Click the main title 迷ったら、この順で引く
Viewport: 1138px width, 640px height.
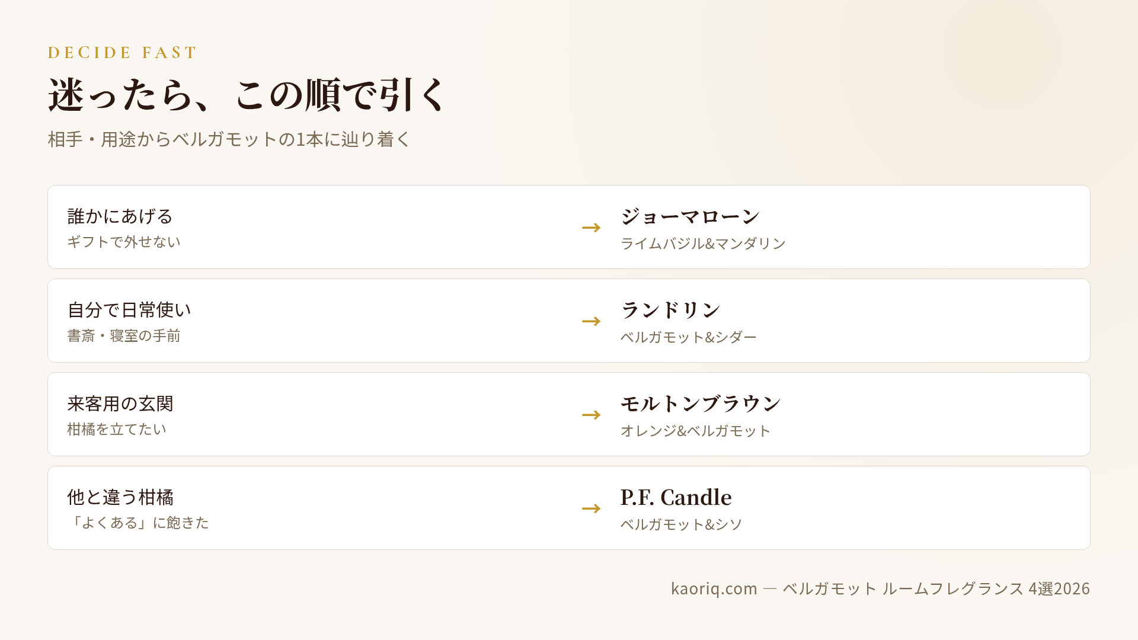tap(247, 95)
